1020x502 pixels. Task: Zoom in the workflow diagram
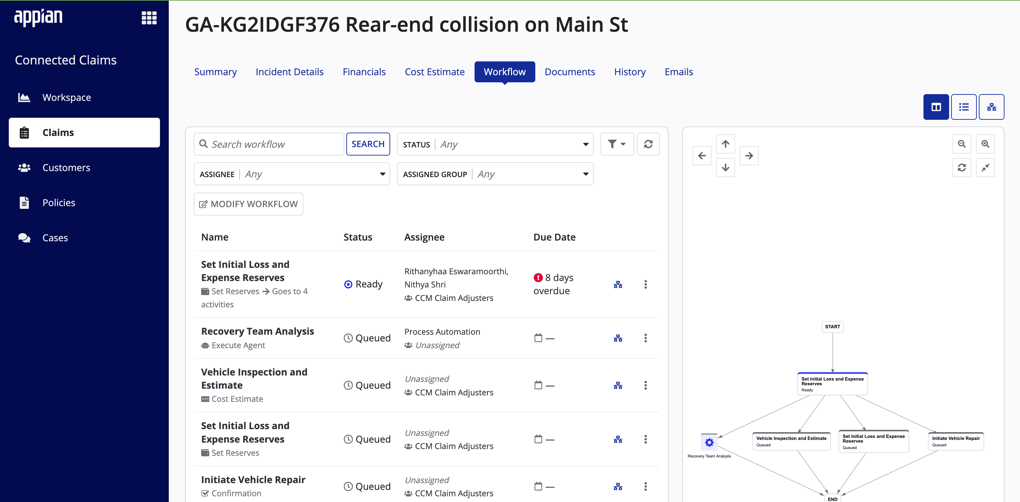tap(986, 144)
